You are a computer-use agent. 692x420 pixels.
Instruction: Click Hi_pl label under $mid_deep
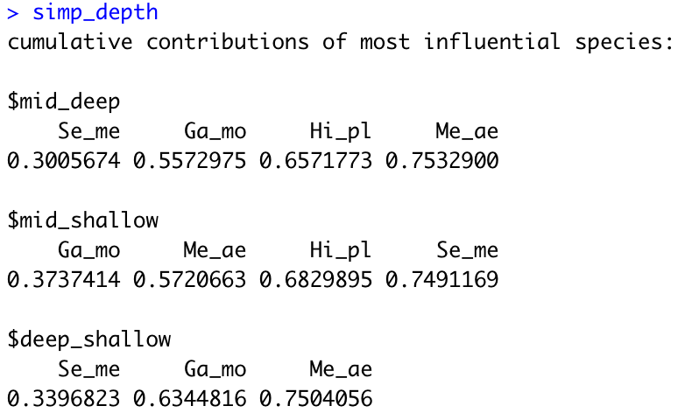[340, 132]
